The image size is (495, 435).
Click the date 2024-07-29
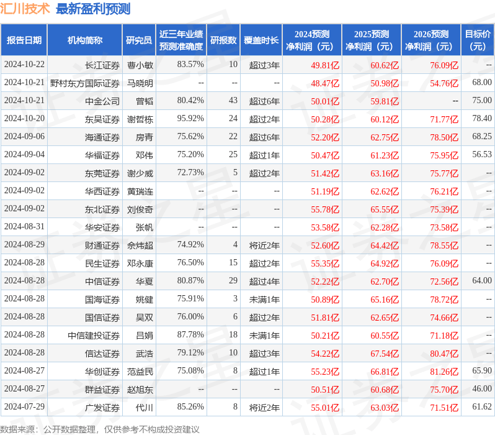[x=24, y=406]
